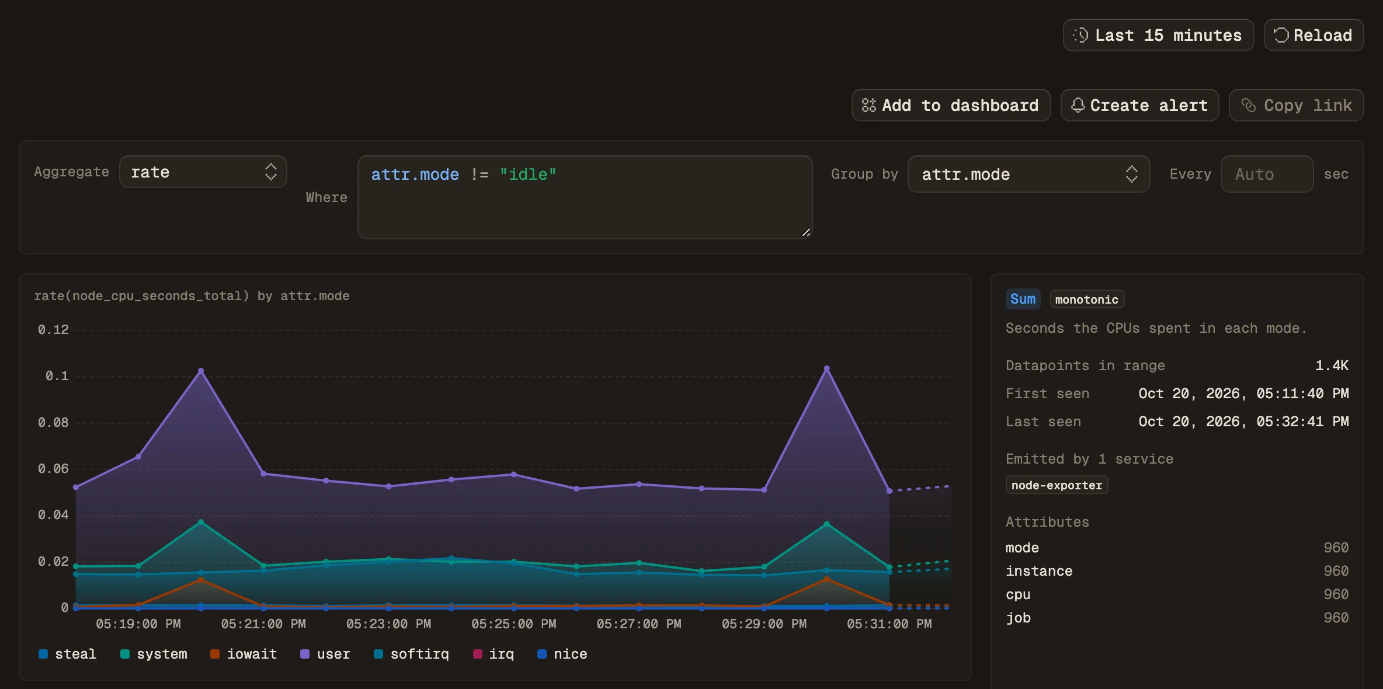The width and height of the screenshot is (1383, 689).
Task: Select the cpu attribute row
Action: [1177, 594]
